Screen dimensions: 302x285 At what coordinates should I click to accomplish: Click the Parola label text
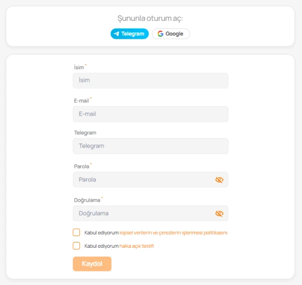tap(81, 166)
